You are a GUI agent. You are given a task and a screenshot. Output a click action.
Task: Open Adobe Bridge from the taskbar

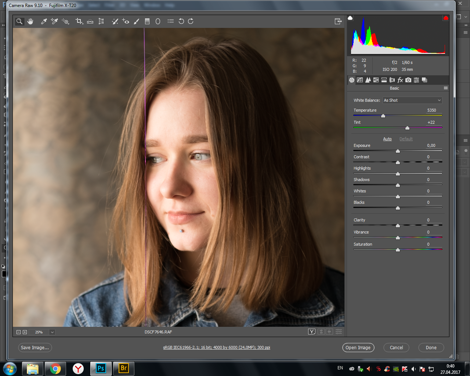(124, 368)
